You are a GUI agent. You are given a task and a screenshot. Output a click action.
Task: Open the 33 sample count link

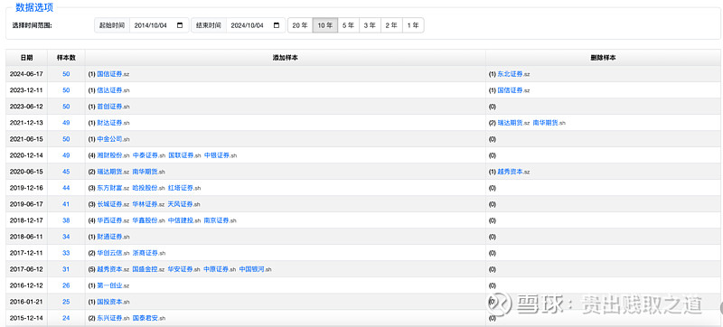coord(66,253)
